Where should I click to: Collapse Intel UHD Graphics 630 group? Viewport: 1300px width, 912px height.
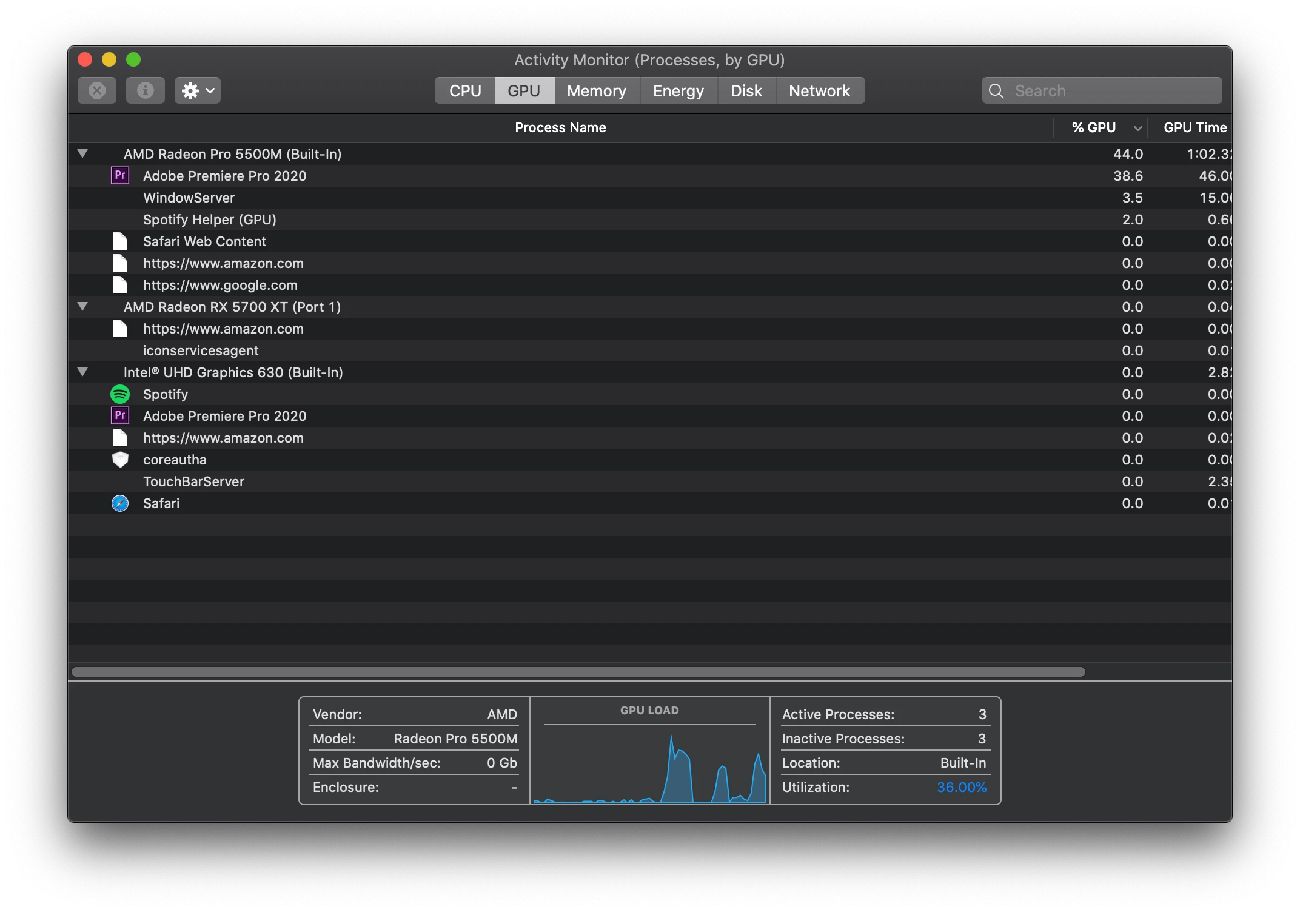tap(83, 372)
